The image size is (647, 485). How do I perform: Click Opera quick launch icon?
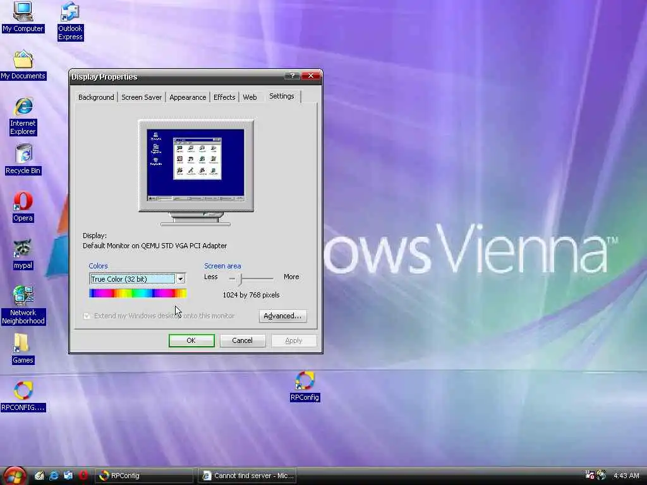[x=83, y=476]
